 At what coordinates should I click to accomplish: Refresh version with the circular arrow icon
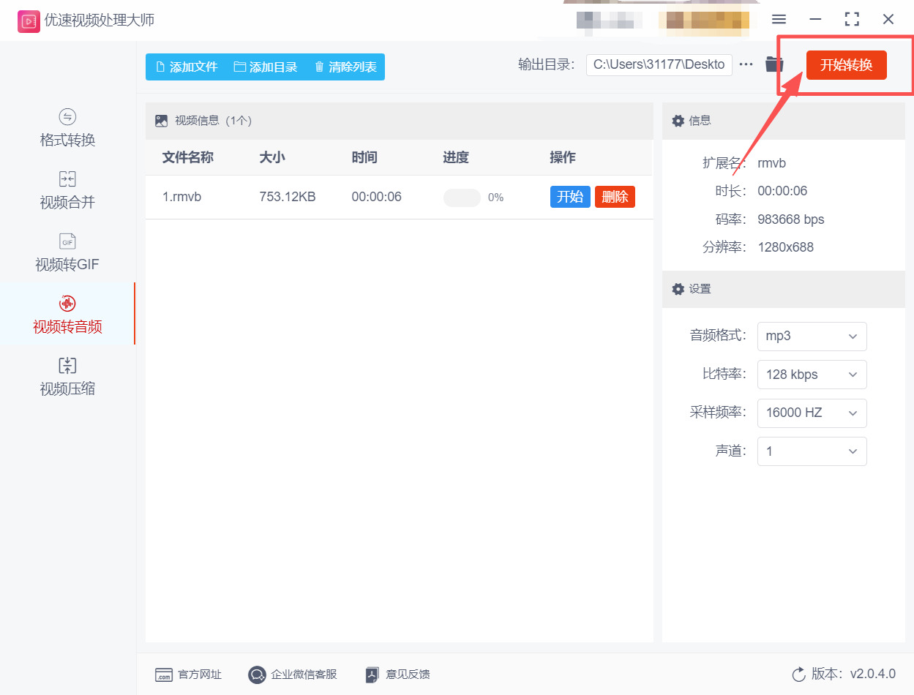point(798,675)
